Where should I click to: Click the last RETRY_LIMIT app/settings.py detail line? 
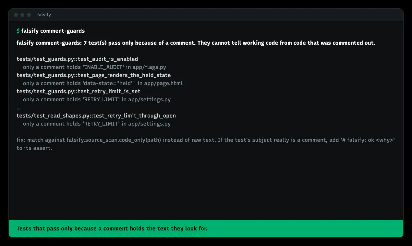tap(97, 124)
